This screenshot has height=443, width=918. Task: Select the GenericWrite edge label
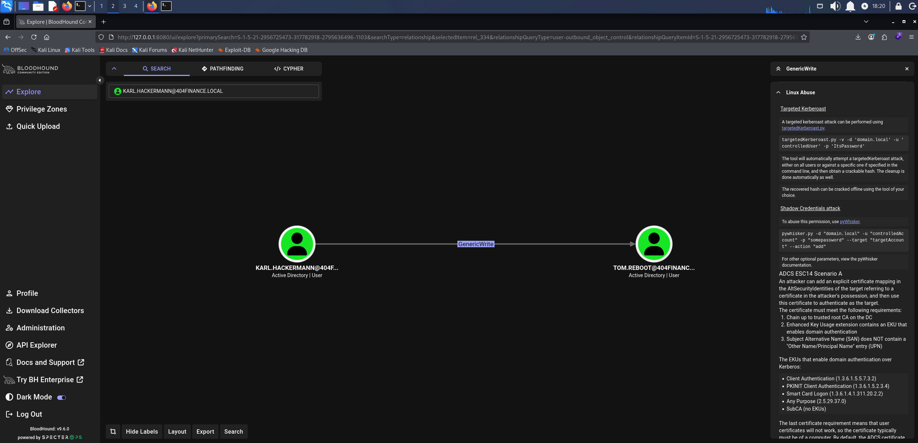476,244
